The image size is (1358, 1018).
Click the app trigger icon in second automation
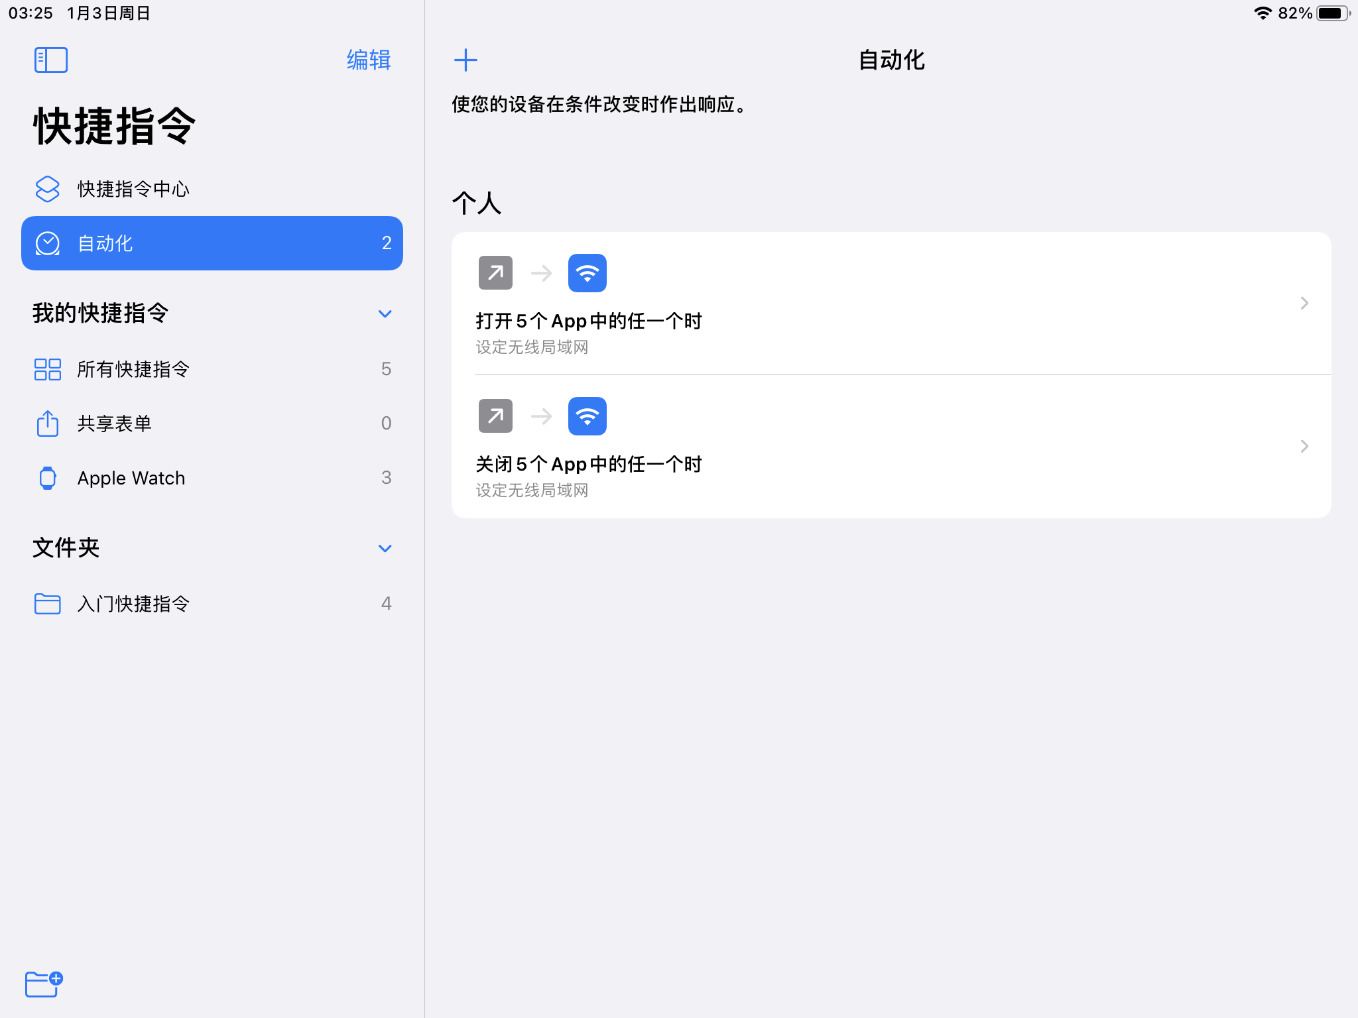click(x=495, y=416)
